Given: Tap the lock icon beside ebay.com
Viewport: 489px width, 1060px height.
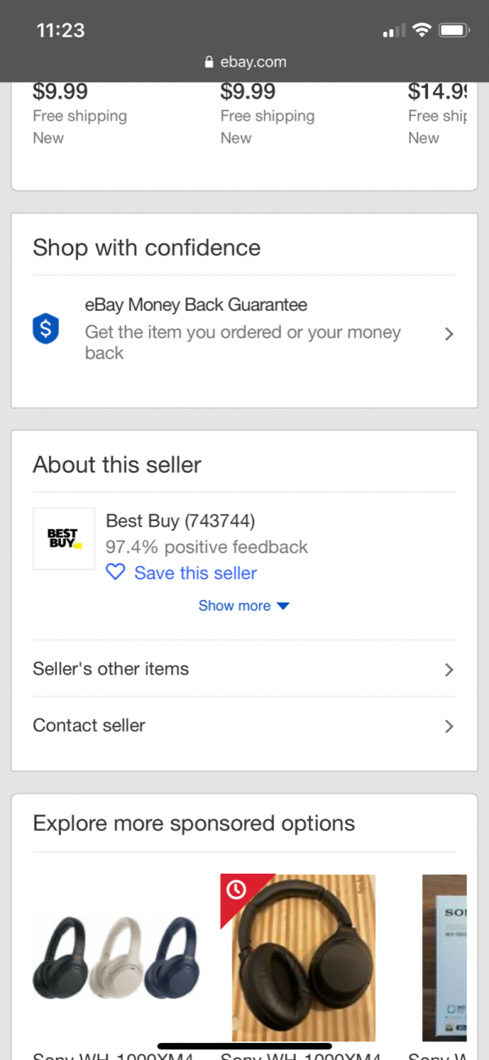Looking at the screenshot, I should [209, 62].
